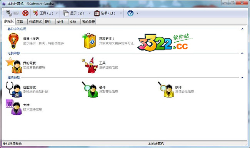This screenshot has height=148, width=250.
Task: Switch to the 我的最爱 tab
Action: (88, 22)
